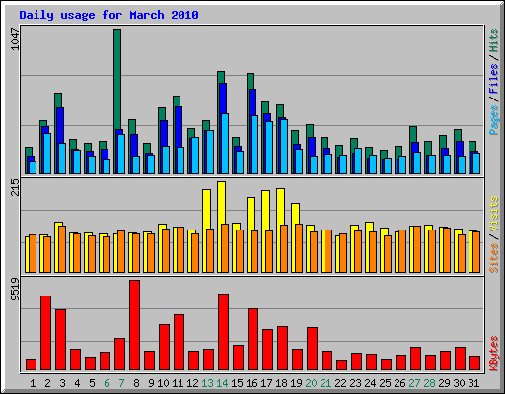
Task: Click day 23 on the x-axis
Action: [355, 383]
